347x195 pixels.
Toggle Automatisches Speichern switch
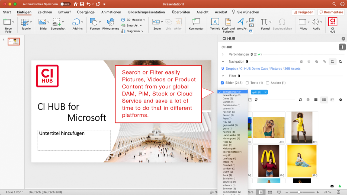pos(65,4)
